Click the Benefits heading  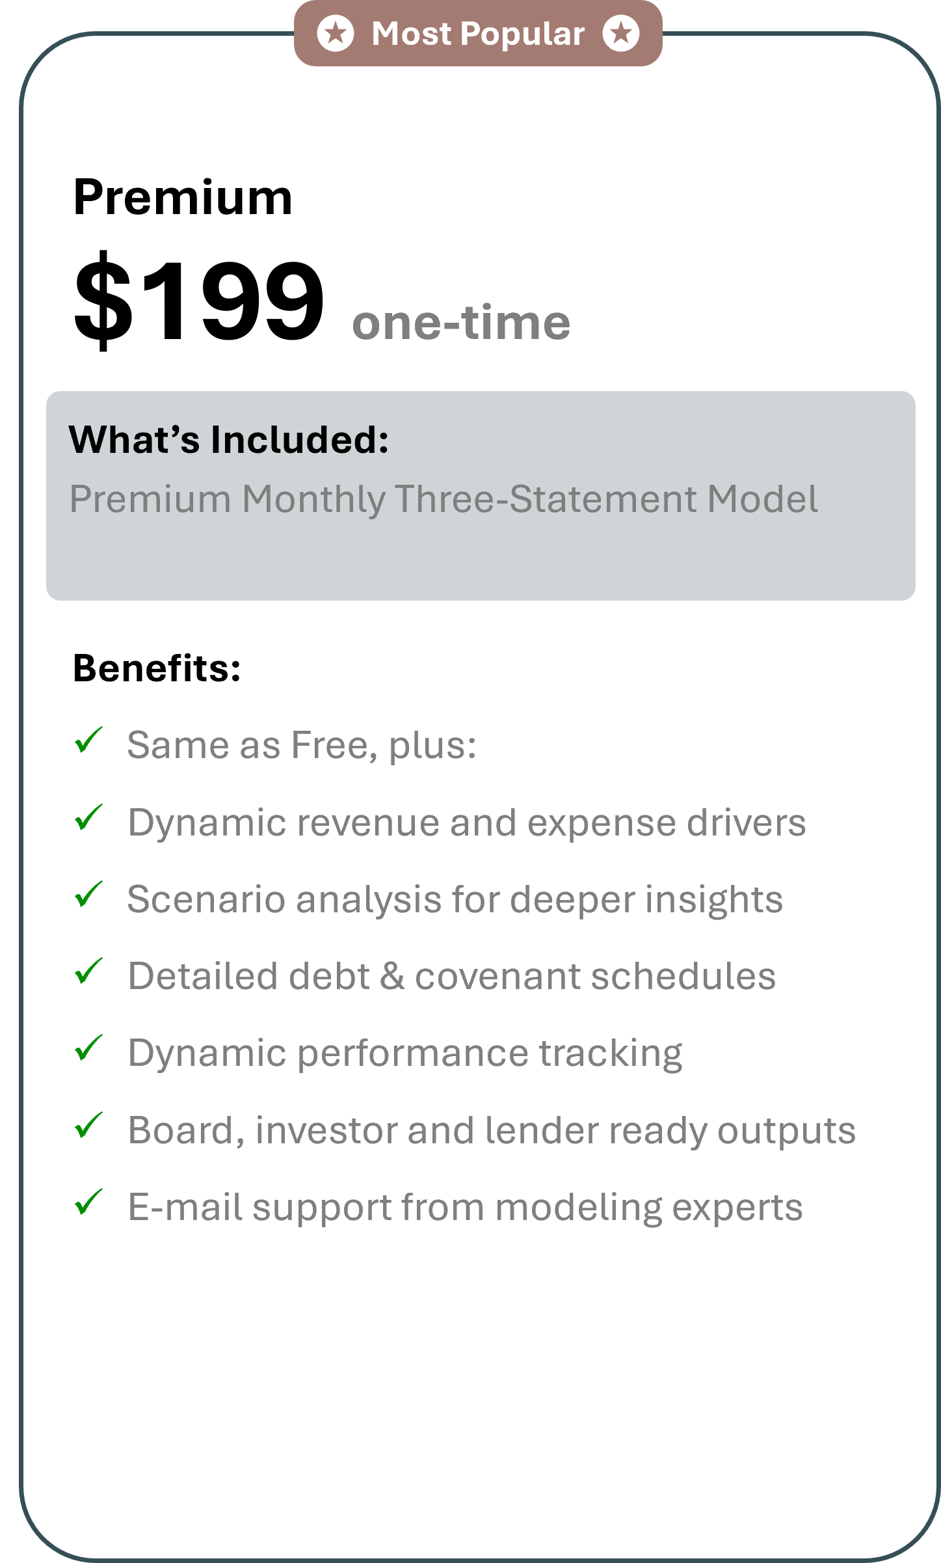[157, 668]
